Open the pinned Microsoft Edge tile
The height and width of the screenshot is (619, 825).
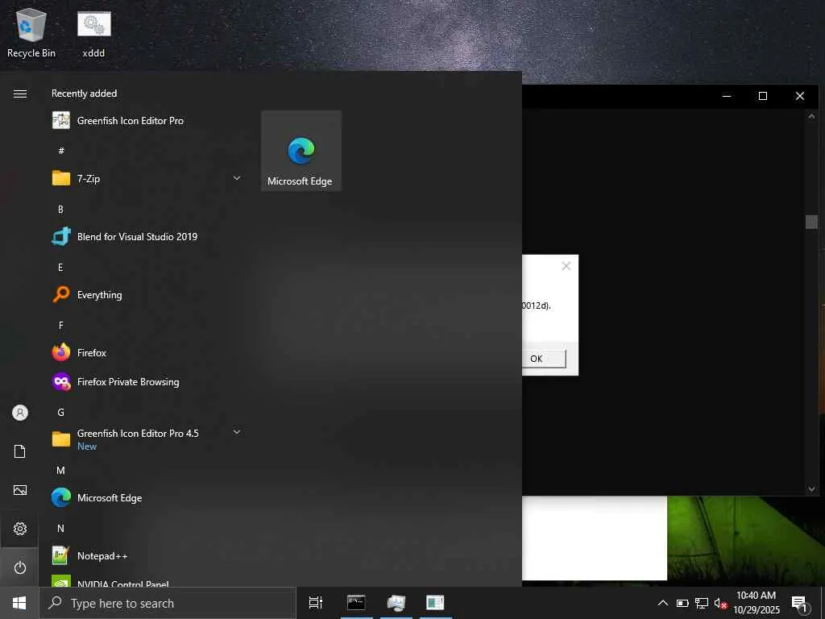tap(301, 151)
